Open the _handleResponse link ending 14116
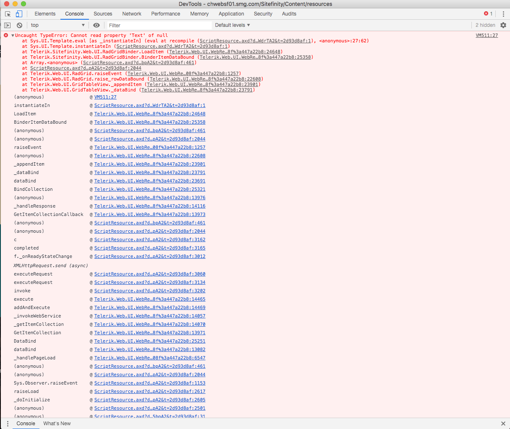Screen dimensions: 510x429 click(150, 206)
